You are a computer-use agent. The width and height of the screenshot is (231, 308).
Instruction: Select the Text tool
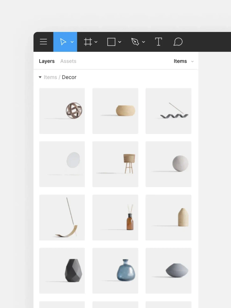pos(158,42)
